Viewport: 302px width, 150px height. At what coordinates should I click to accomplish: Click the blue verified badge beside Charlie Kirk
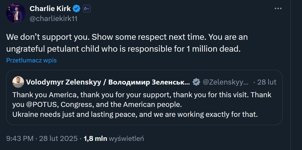[77, 9]
